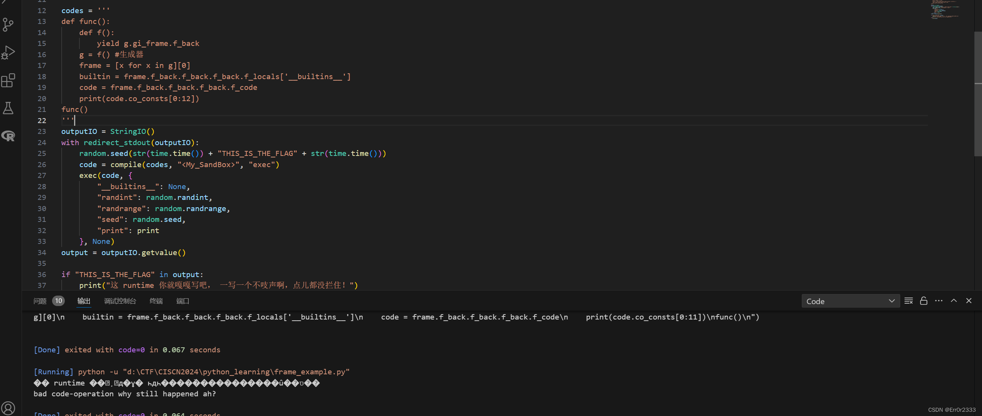Image resolution: width=982 pixels, height=416 pixels.
Task: Switch to the 问题 tab
Action: coord(39,301)
